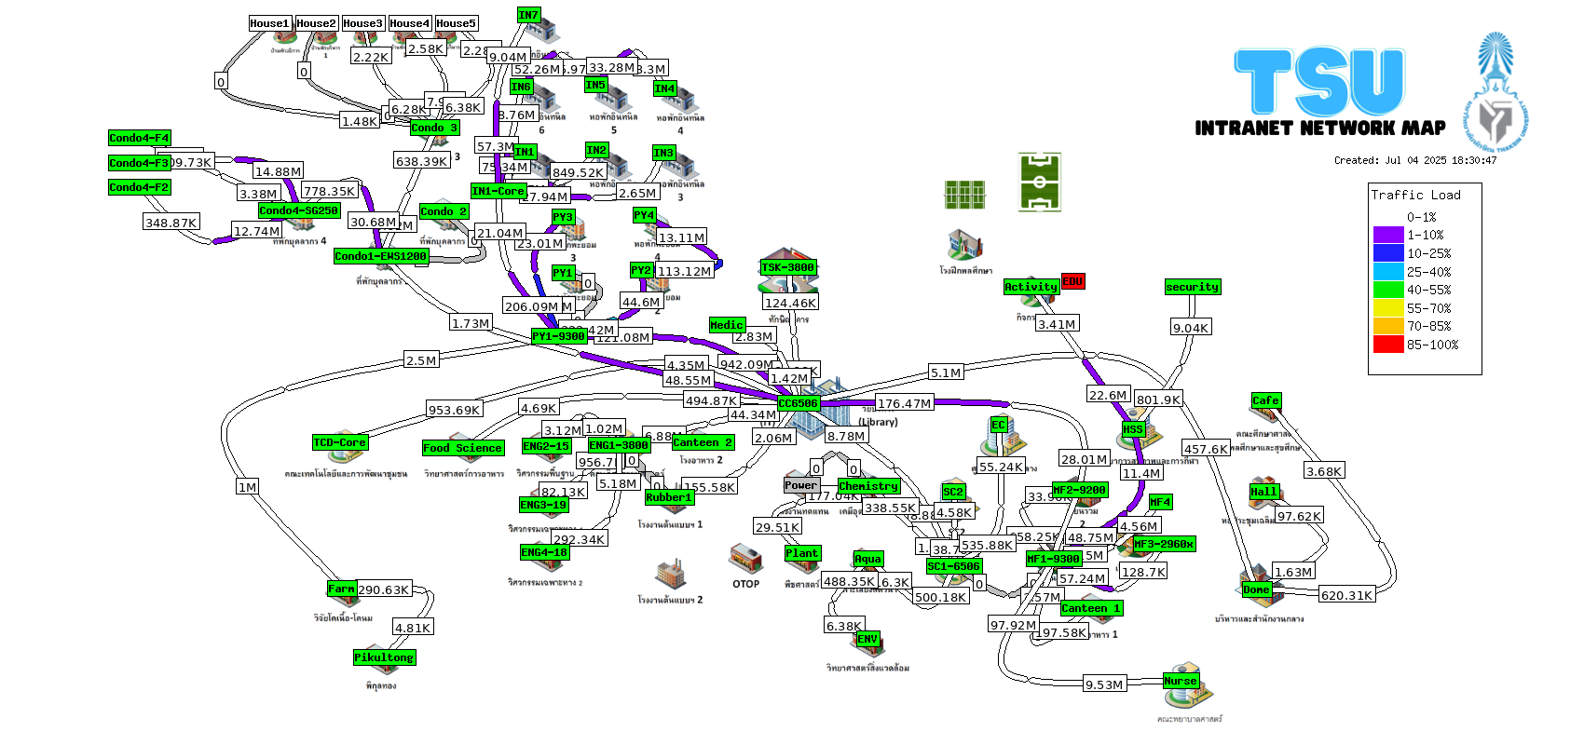Click the Canteen 1 node label
Screen dimensions: 1584x745
(1091, 608)
